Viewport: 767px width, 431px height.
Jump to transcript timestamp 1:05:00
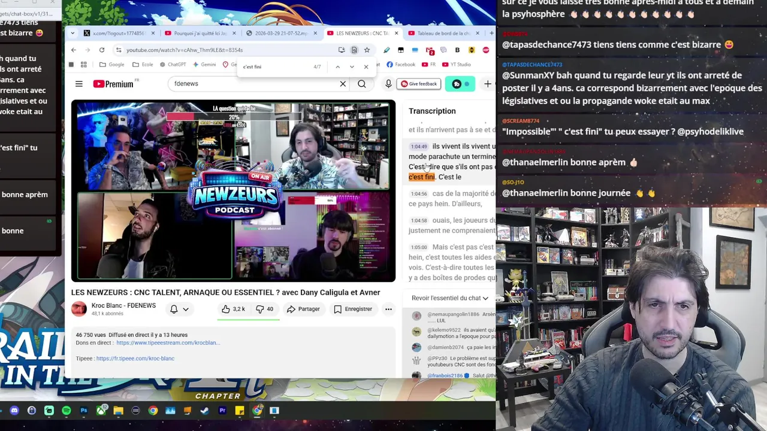click(419, 247)
